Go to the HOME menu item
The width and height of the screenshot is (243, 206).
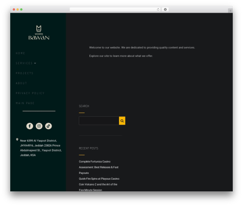pyautogui.click(x=20, y=53)
